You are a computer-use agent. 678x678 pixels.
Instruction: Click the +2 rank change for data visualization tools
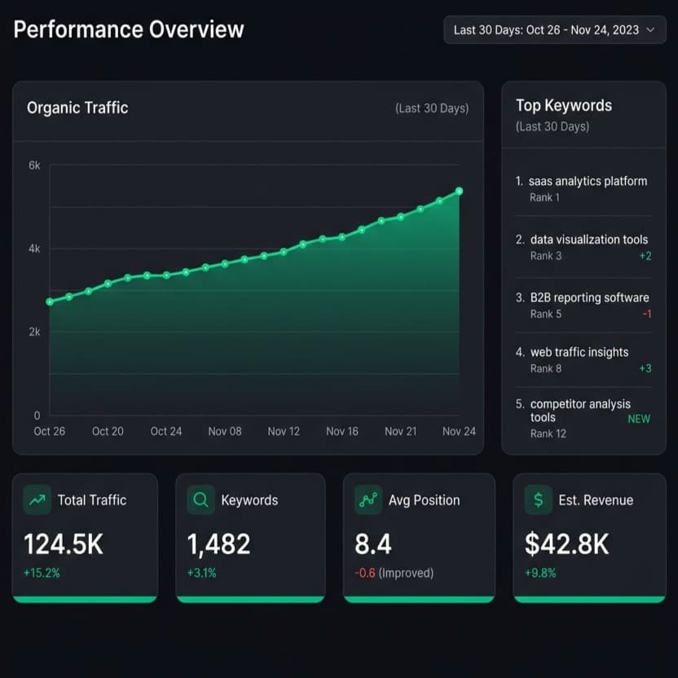point(645,256)
